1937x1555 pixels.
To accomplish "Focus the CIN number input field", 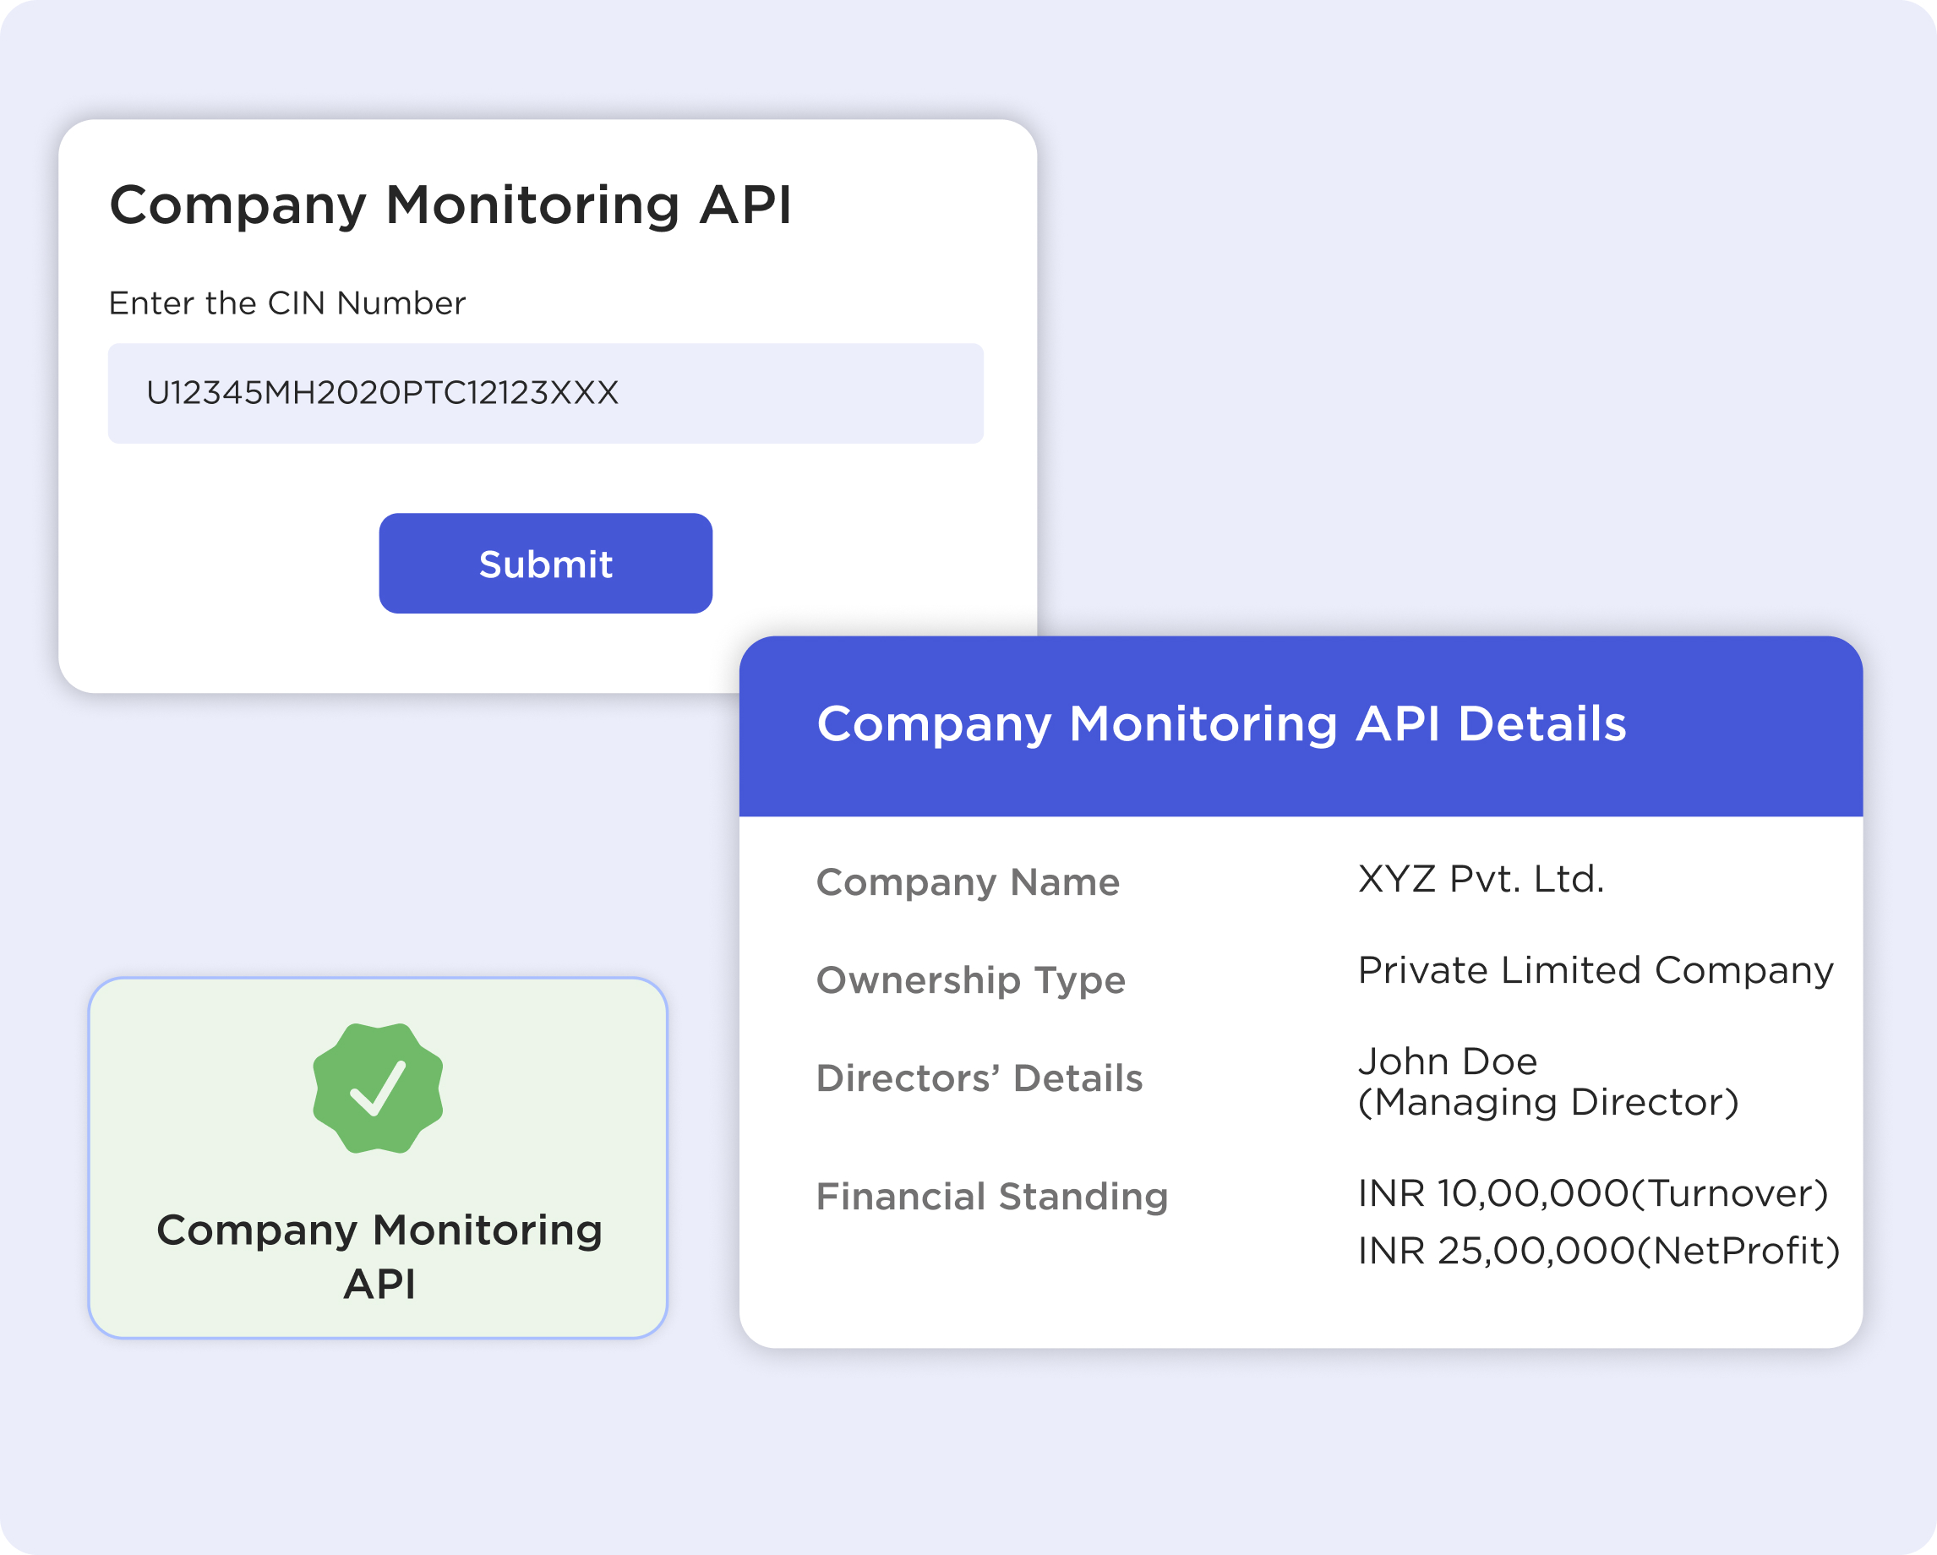I will click(545, 393).
